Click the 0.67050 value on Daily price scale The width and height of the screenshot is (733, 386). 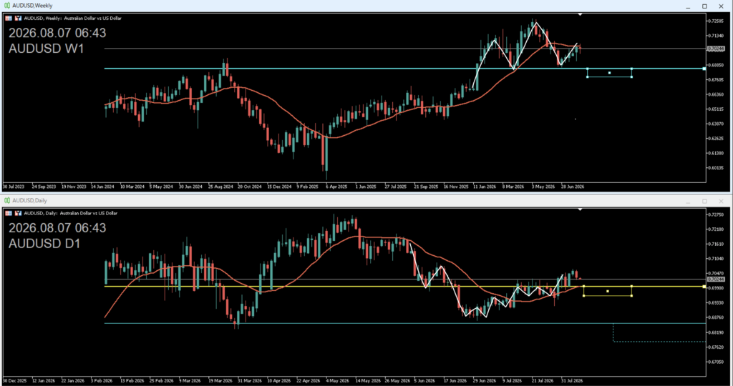[717, 362]
